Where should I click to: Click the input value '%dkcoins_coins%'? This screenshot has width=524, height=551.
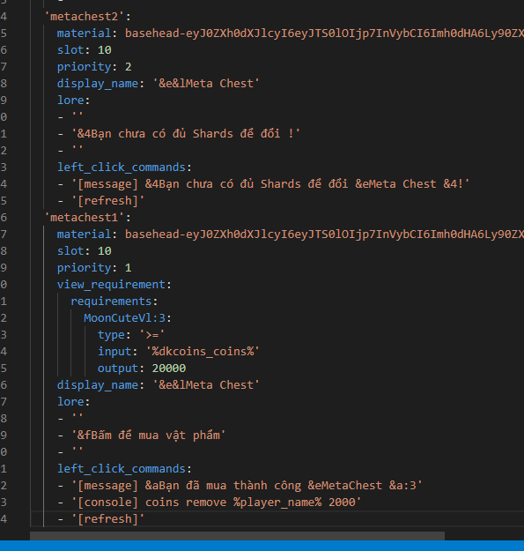[203, 352]
